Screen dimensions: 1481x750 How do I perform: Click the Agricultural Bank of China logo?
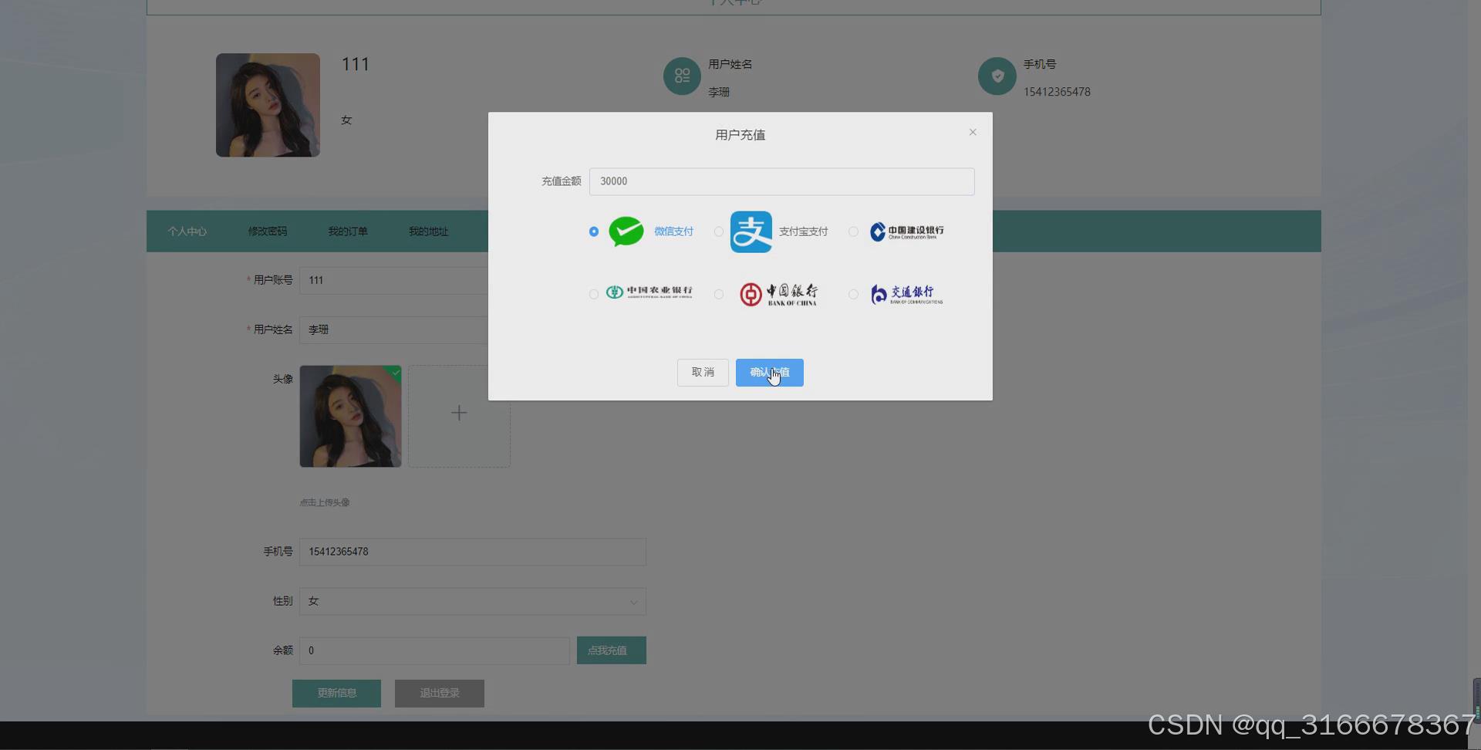[x=649, y=292]
